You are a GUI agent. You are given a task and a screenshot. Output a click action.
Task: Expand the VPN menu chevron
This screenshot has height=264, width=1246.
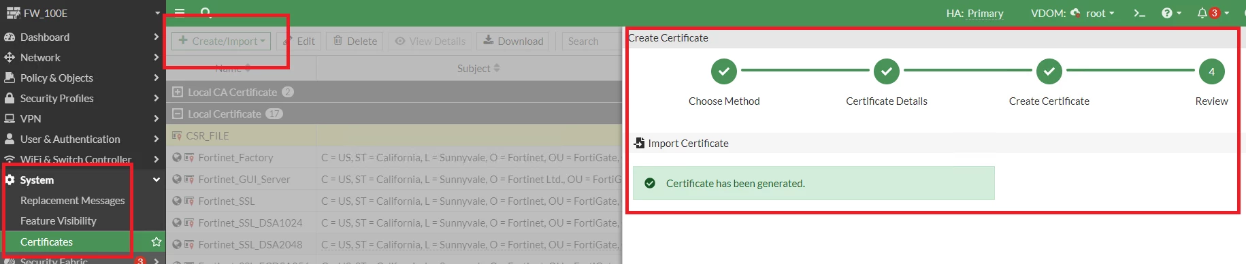click(157, 118)
